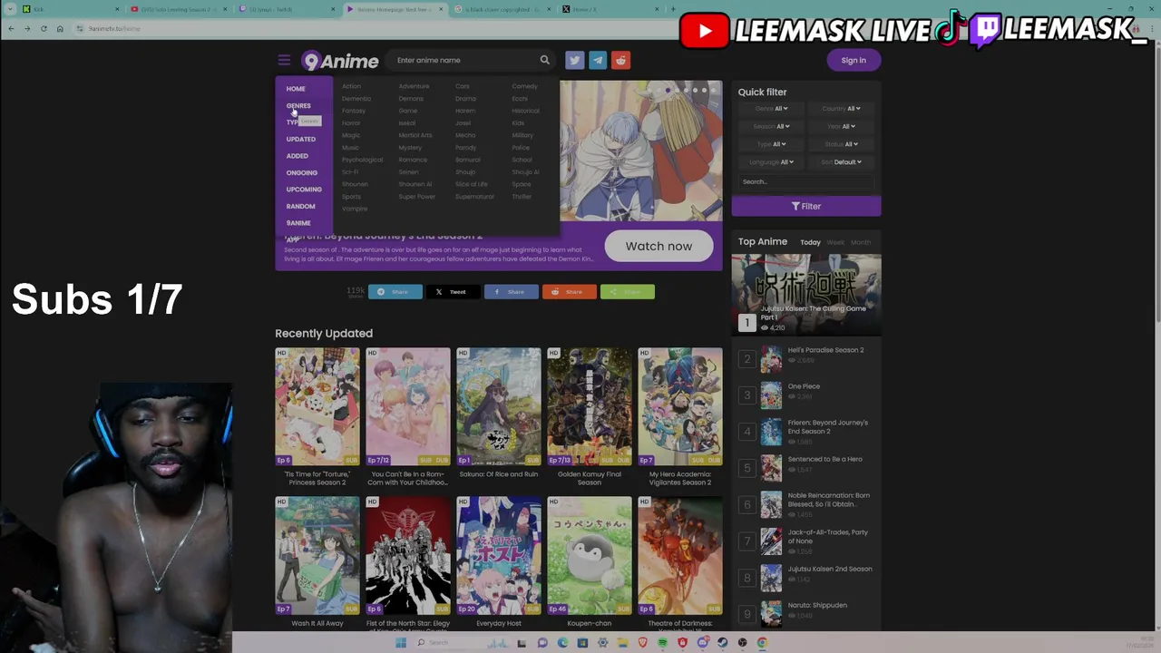Reload the page with the browser refresh button
This screenshot has height=653, width=1161.
coord(44,28)
